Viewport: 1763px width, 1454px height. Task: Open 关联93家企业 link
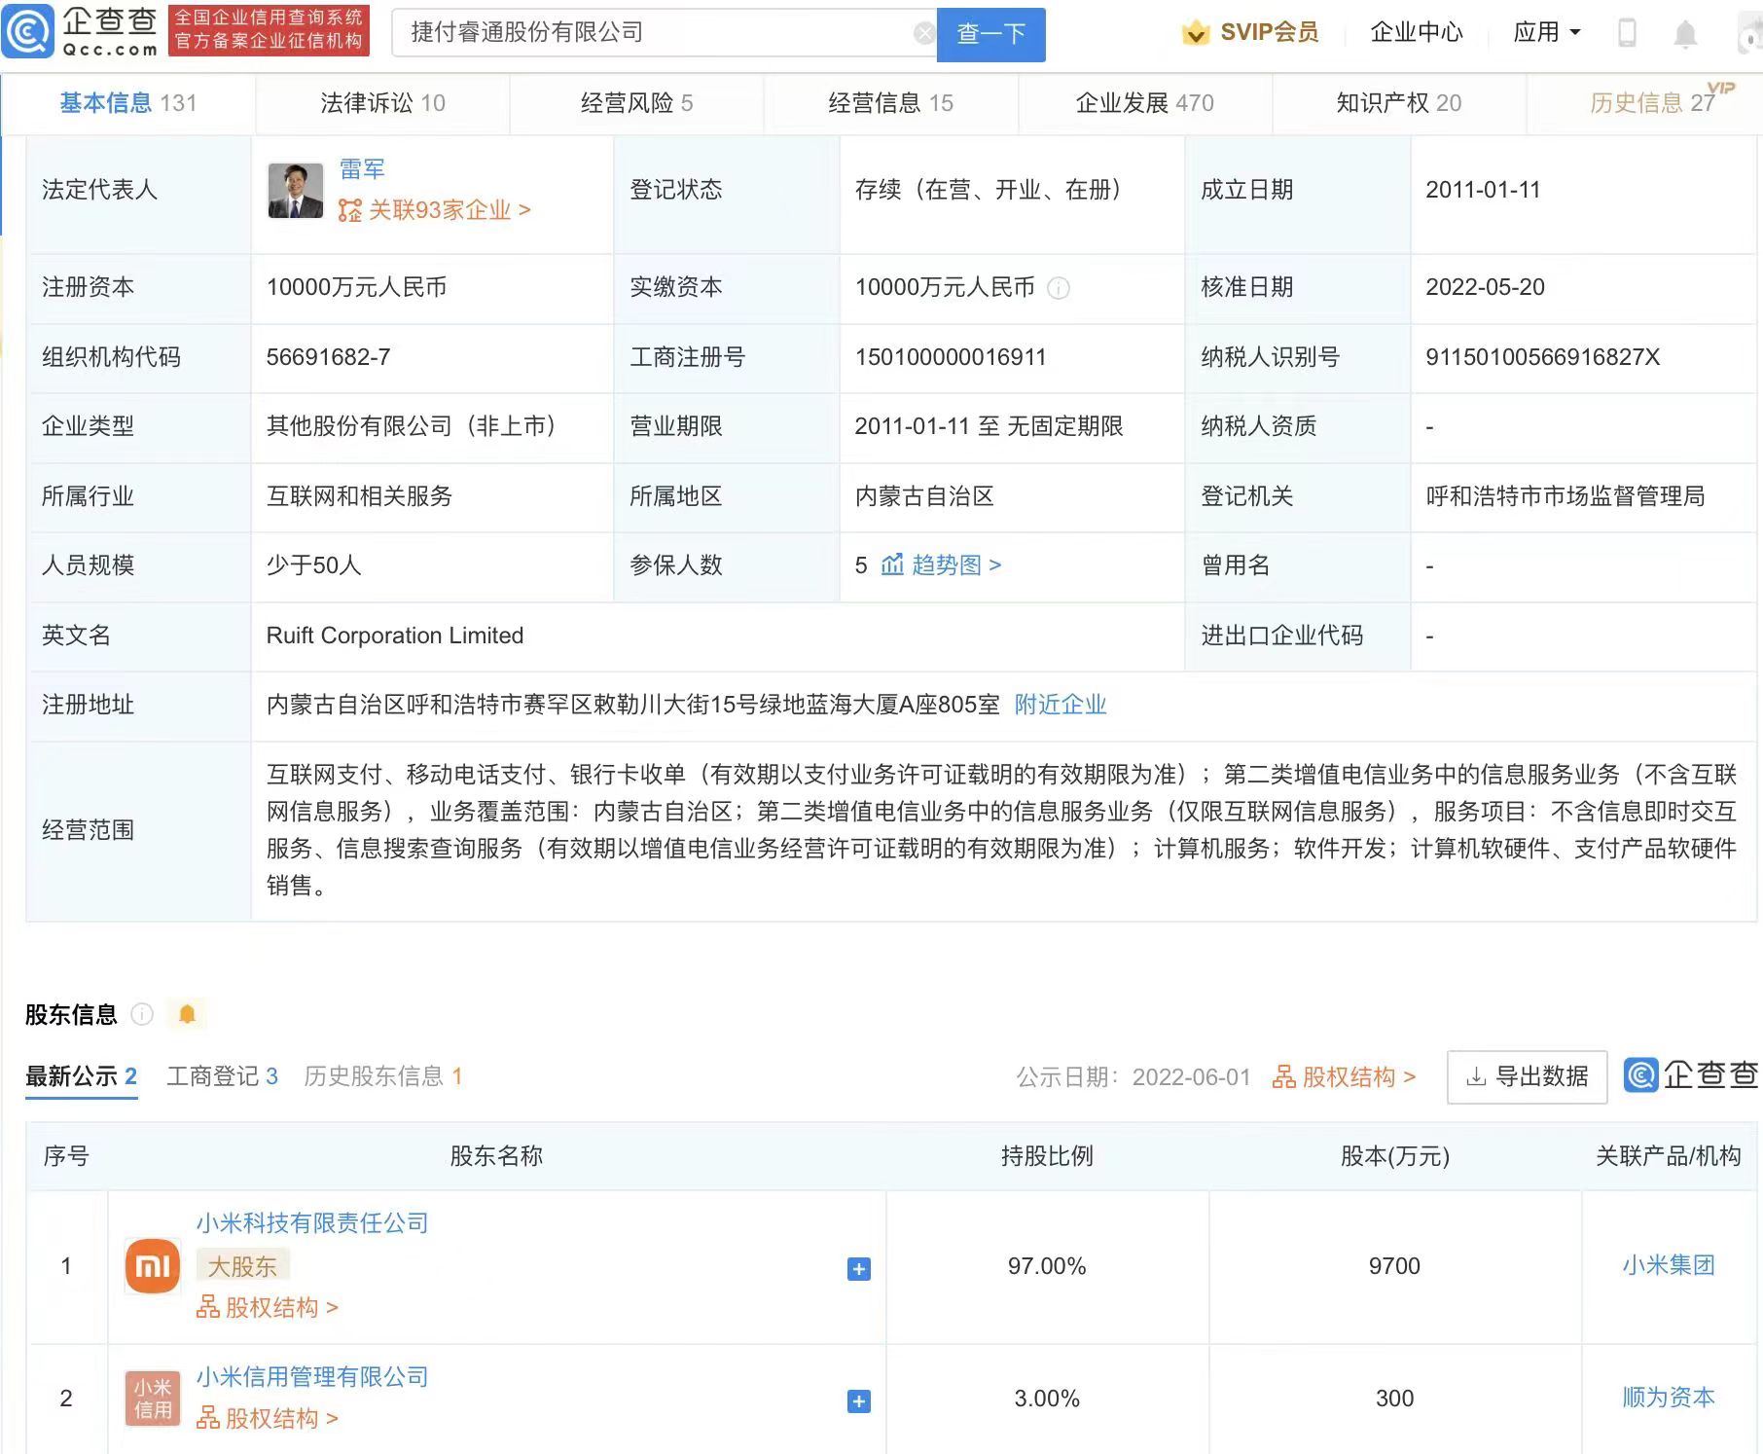(434, 210)
